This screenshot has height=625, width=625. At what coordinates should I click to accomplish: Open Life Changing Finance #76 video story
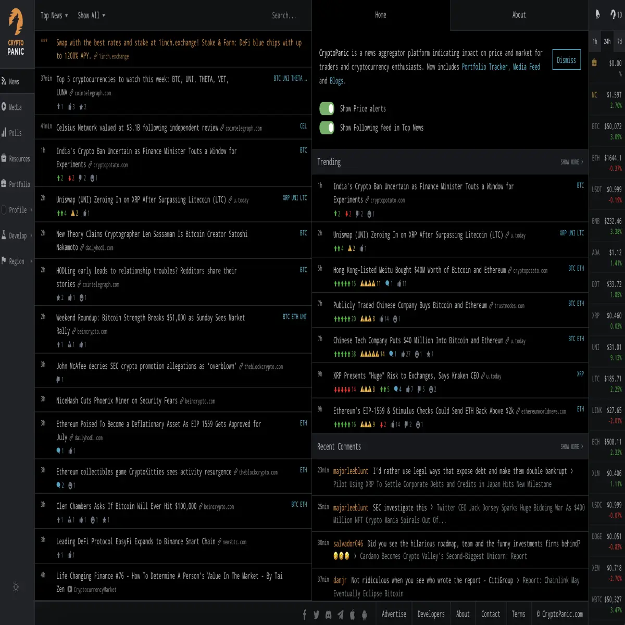(x=169, y=582)
